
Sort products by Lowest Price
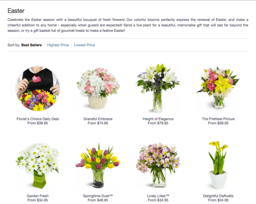click(84, 45)
